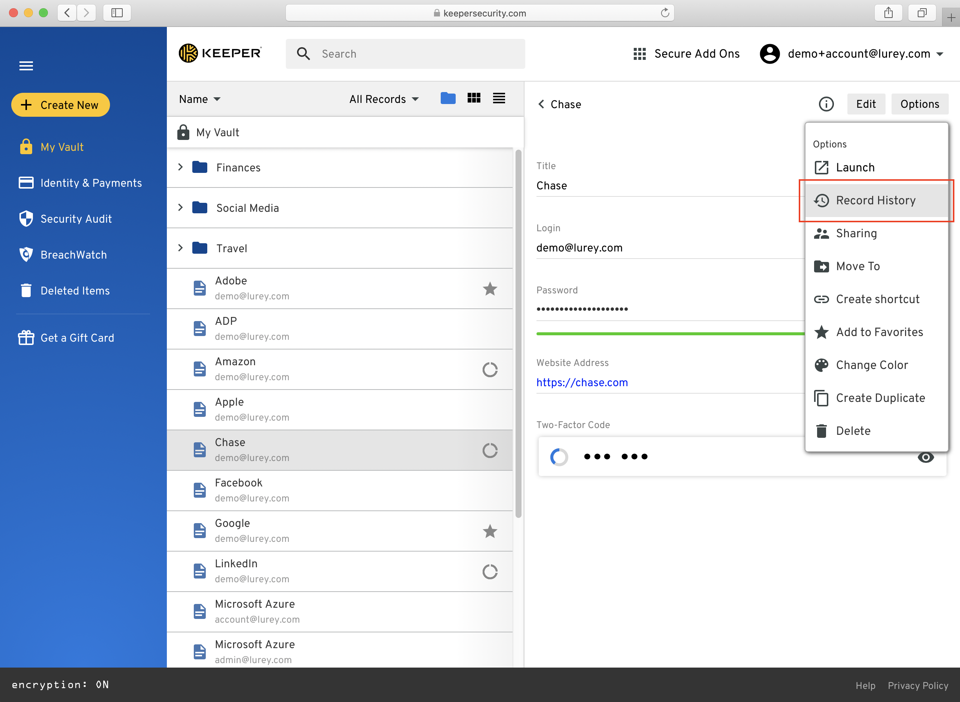Open BreachWatch section
Screen dimensions: 960x702
coord(63,254)
